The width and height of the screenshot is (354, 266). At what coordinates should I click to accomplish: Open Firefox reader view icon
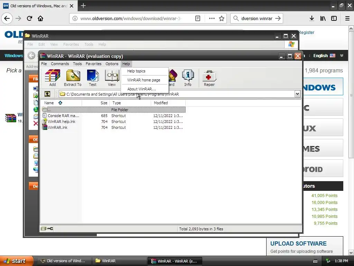pyautogui.click(x=197, y=18)
